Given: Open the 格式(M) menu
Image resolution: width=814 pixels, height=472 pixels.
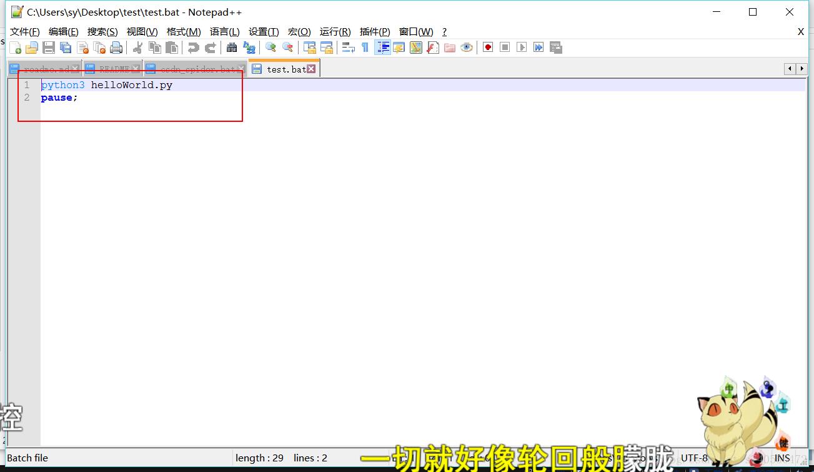Looking at the screenshot, I should pos(184,32).
